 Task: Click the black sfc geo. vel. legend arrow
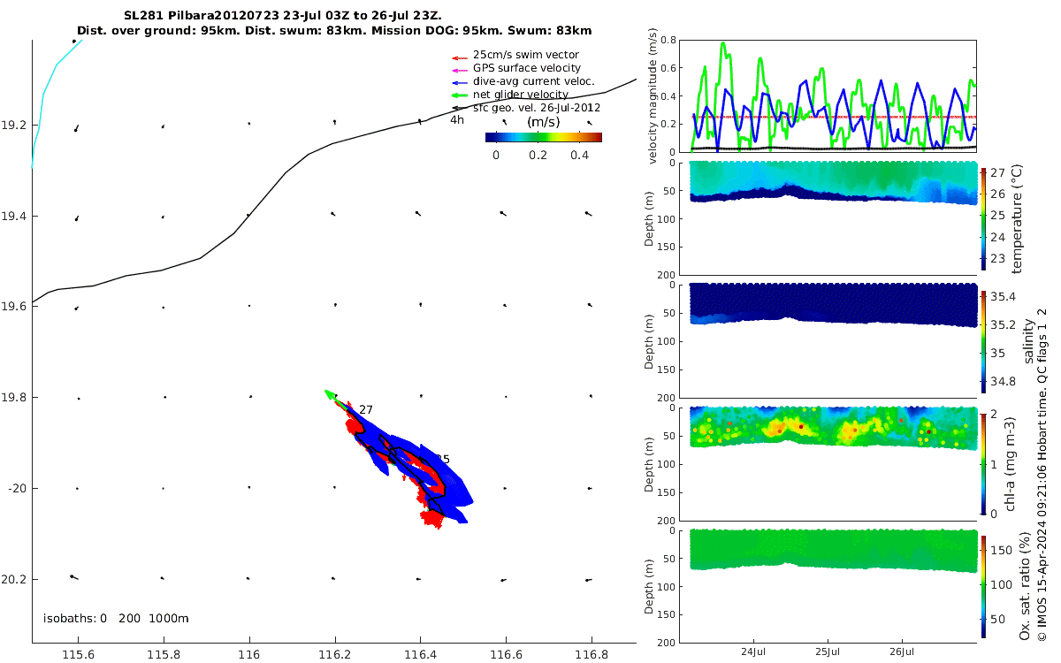coord(458,108)
